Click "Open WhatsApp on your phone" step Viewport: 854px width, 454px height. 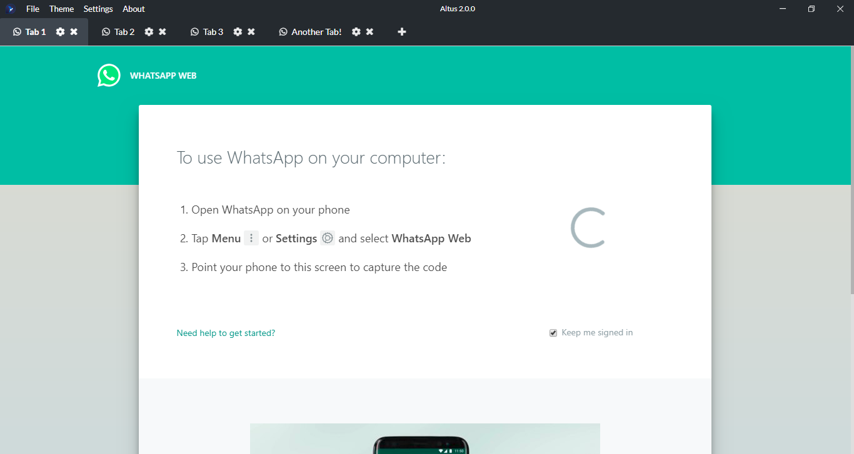click(271, 210)
